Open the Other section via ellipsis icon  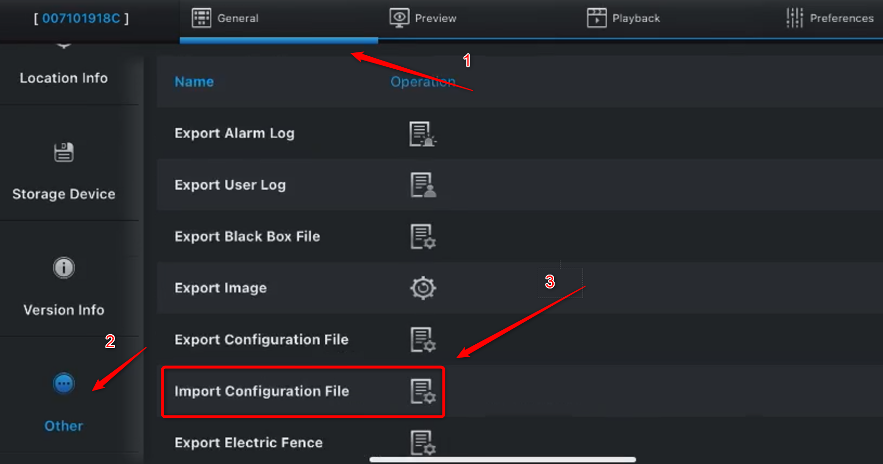tap(63, 383)
